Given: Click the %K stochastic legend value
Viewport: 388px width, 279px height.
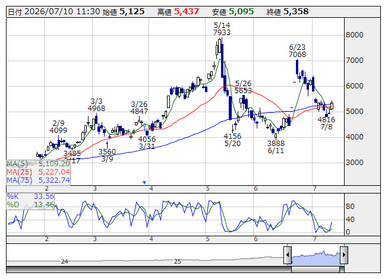Looking at the screenshot, I should tap(30, 196).
